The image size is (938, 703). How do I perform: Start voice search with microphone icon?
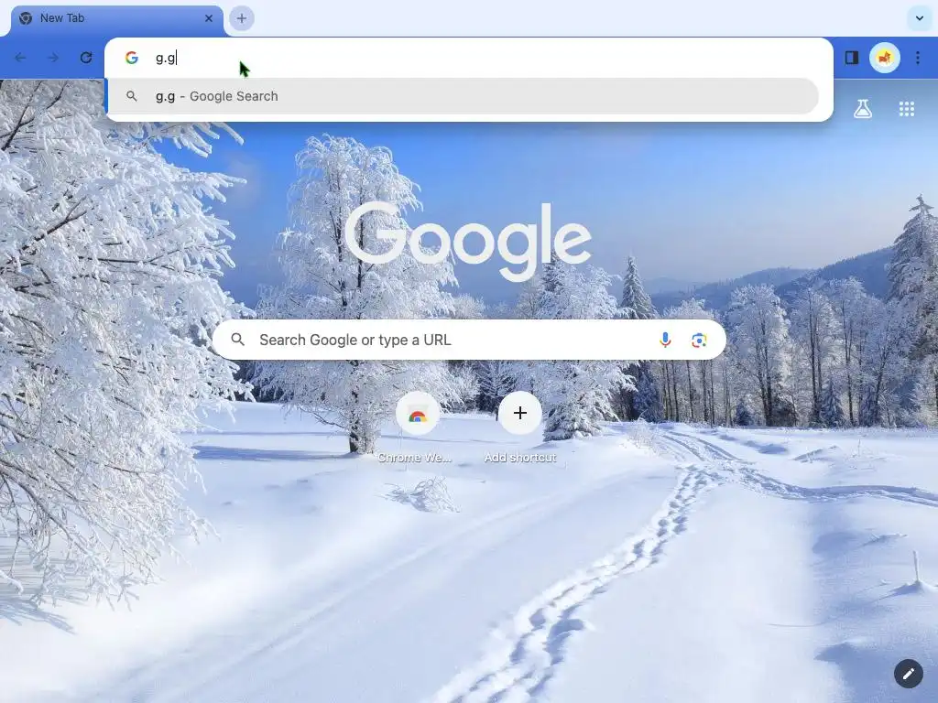(x=665, y=340)
